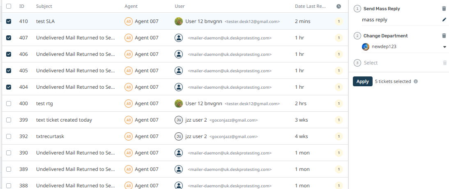Sort tickets by Subject column header
Image resolution: width=449 pixels, height=189 pixels.
pos(44,7)
